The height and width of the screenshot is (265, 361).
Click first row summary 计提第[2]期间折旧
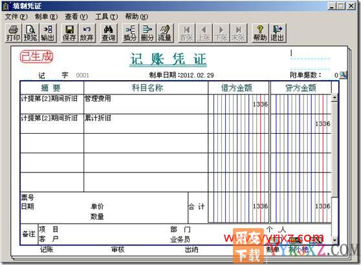coord(52,104)
